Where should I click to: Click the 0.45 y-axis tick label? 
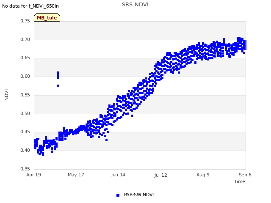coord(25,132)
